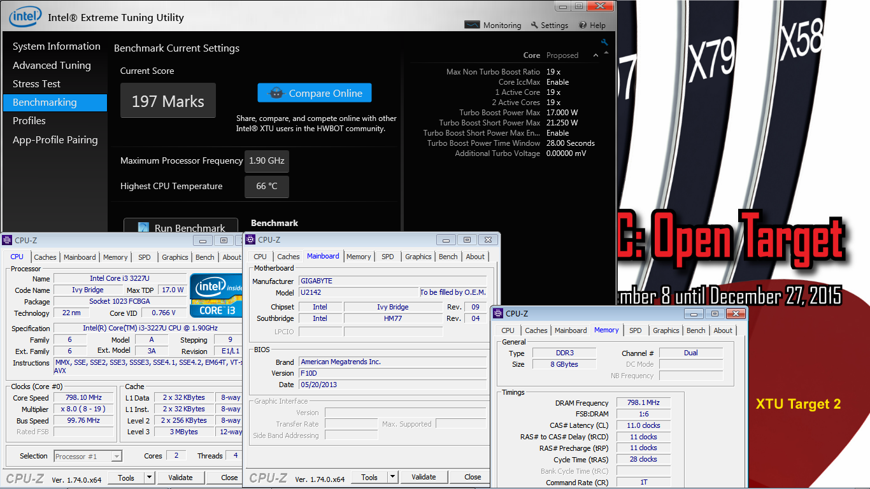Click CPU-Z icon in Mainboard window title
This screenshot has width=870, height=489.
tap(250, 240)
